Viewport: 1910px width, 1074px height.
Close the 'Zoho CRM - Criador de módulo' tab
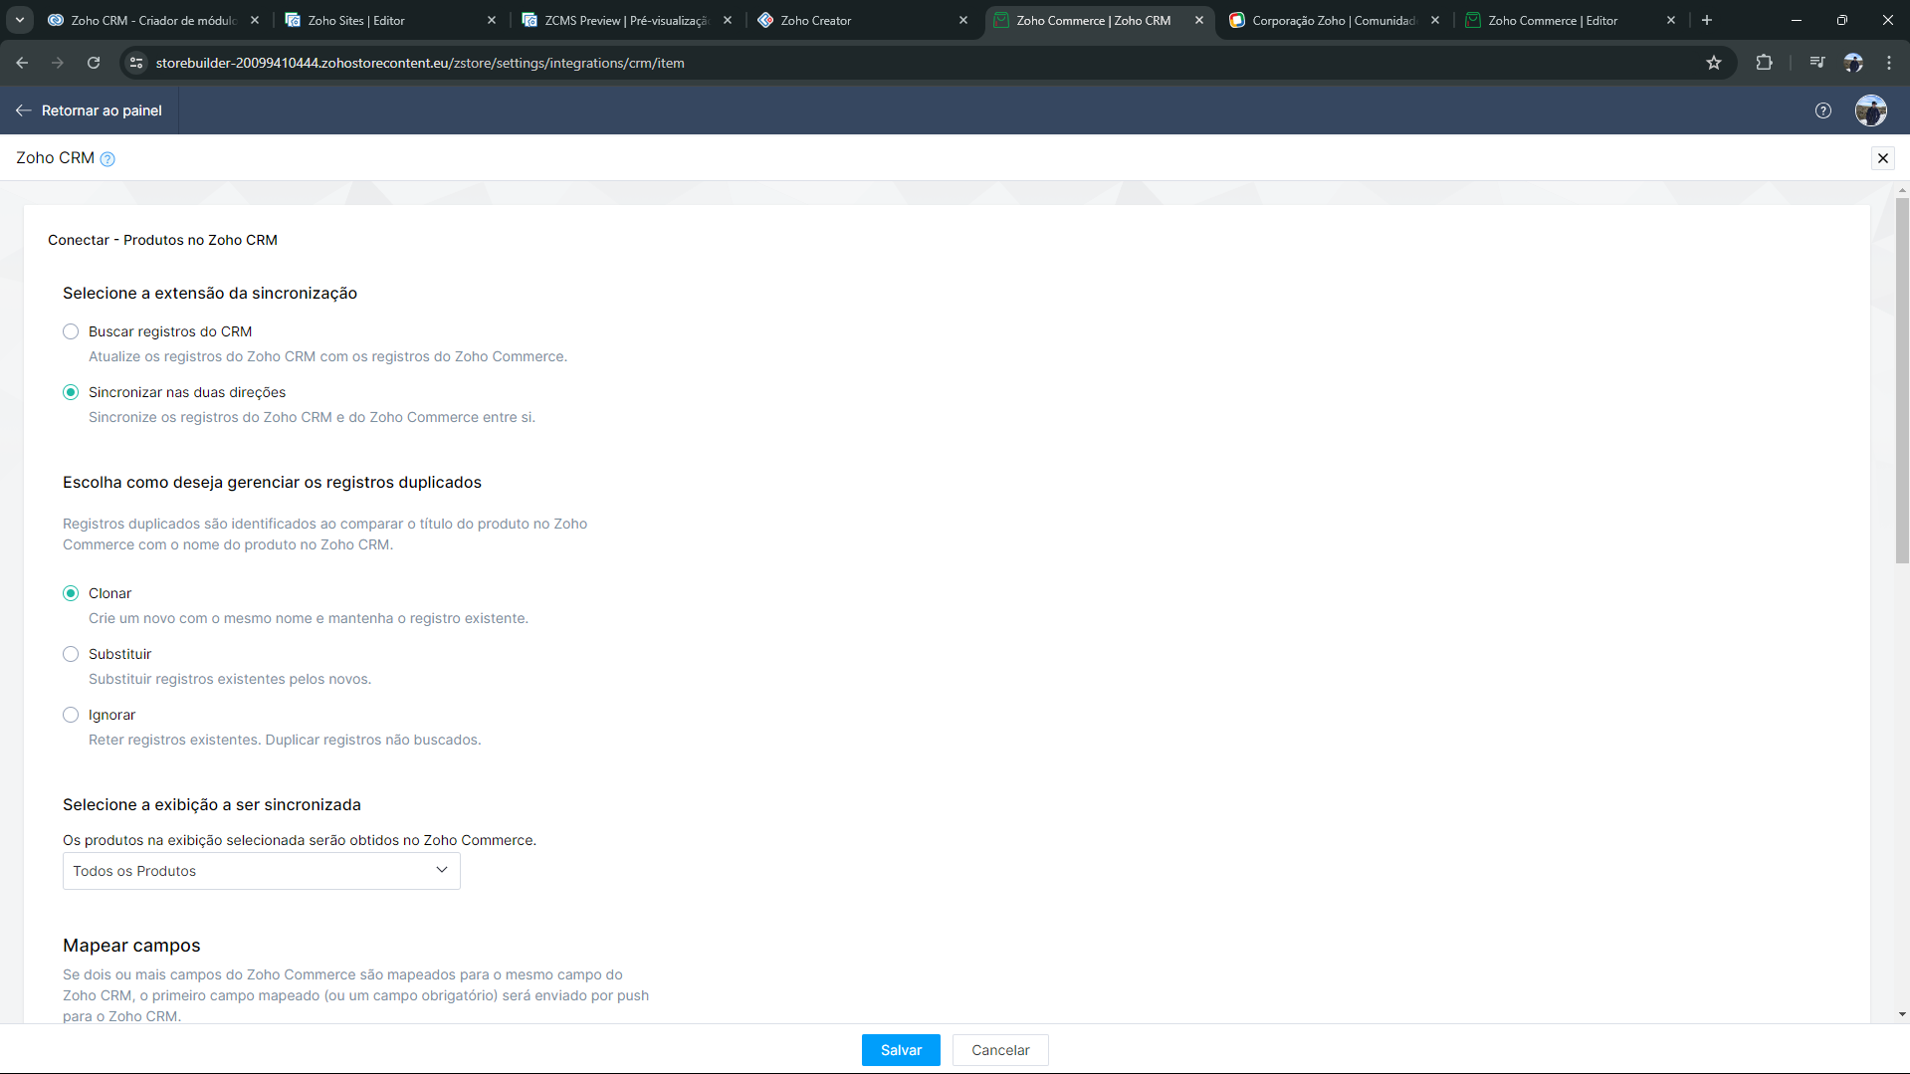tap(256, 20)
